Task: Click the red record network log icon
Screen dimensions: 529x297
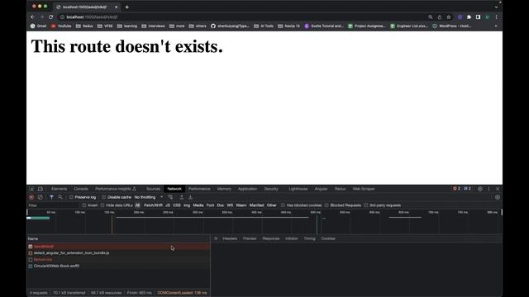Action: [x=31, y=197]
